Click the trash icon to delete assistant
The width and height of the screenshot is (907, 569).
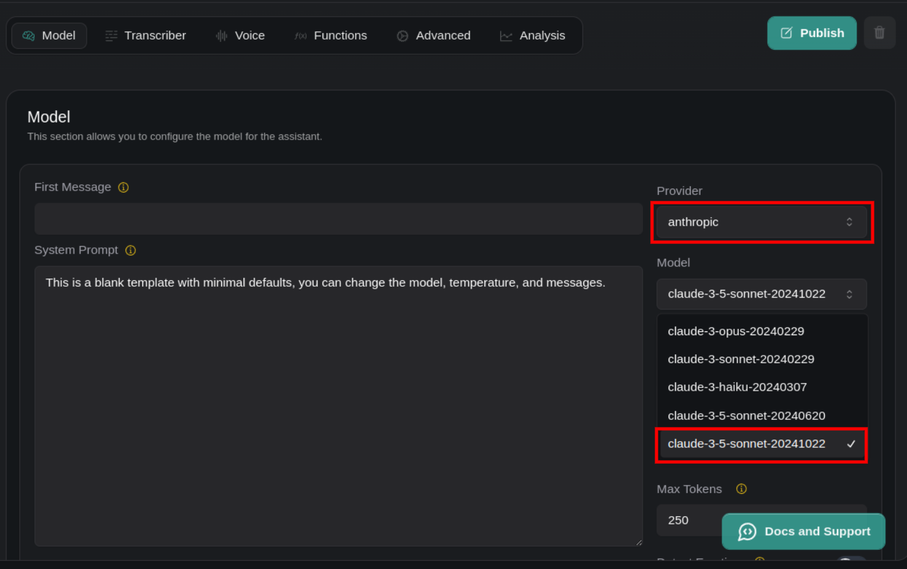click(x=879, y=33)
